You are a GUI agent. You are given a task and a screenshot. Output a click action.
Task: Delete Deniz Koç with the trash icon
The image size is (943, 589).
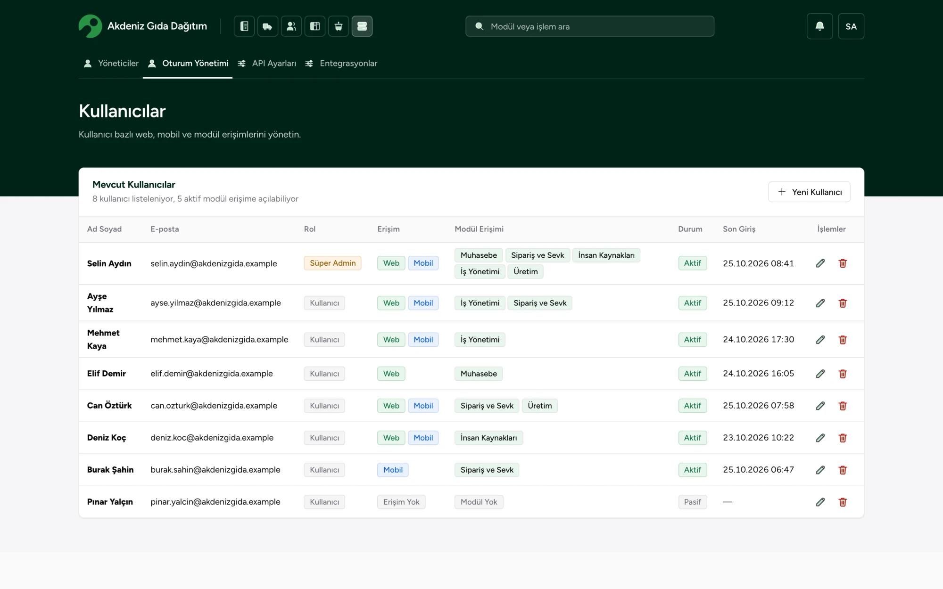point(843,438)
